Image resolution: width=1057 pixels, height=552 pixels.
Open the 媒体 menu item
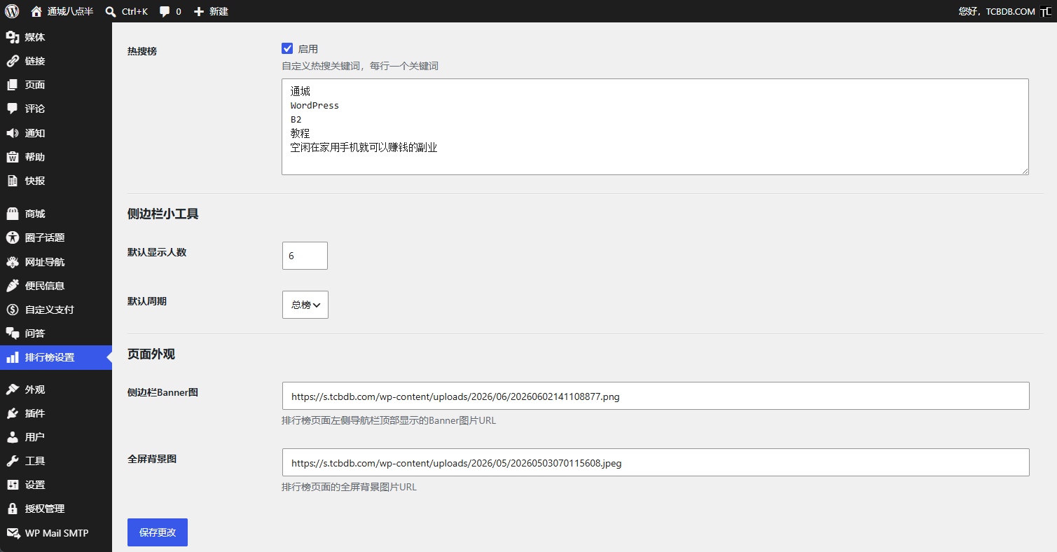(x=56, y=37)
